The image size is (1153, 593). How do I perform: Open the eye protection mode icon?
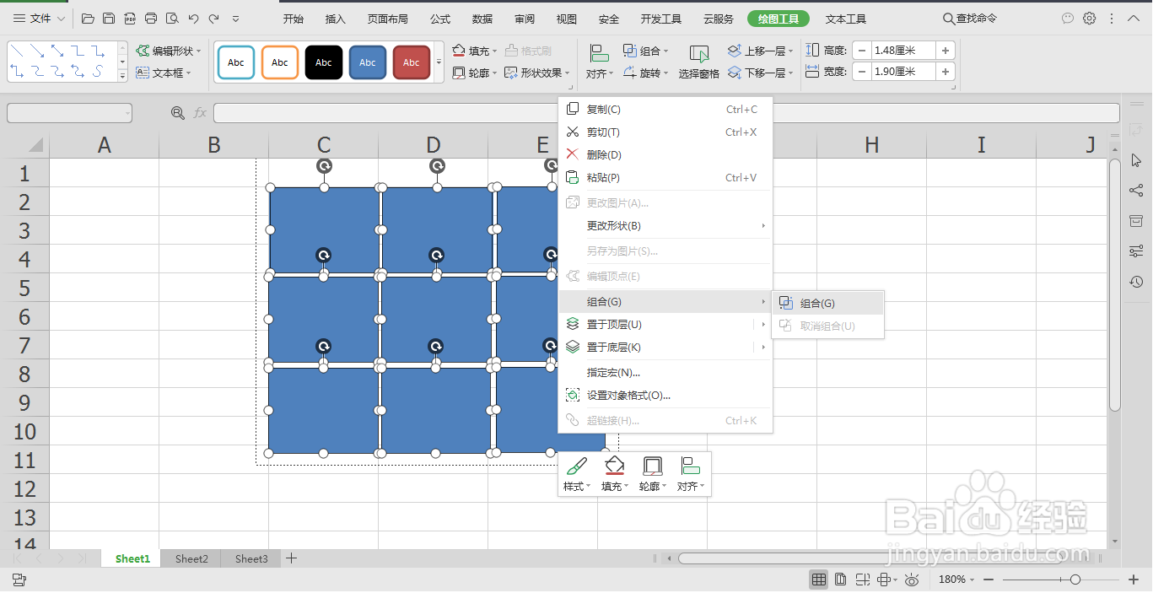pyautogui.click(x=912, y=580)
